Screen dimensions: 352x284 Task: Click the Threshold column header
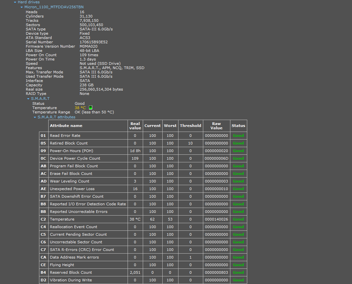pyautogui.click(x=190, y=126)
